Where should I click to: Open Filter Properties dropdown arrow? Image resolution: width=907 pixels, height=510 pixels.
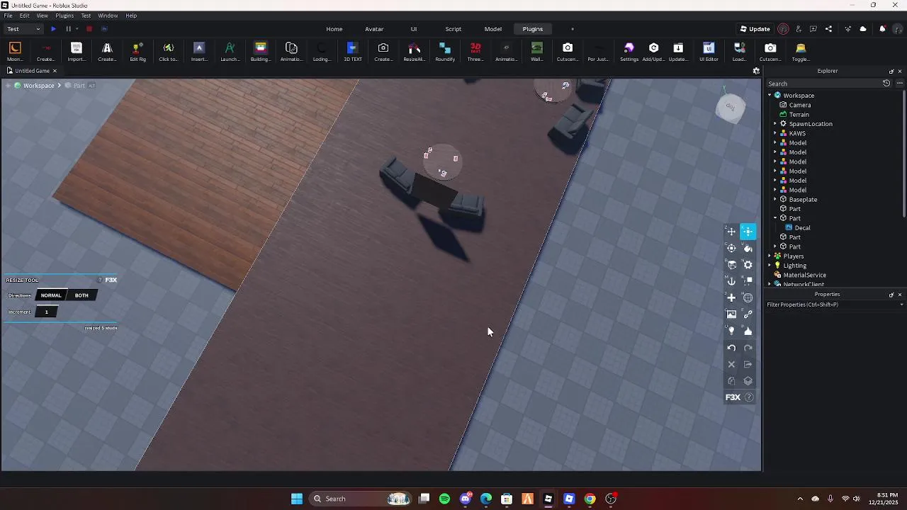(x=901, y=305)
